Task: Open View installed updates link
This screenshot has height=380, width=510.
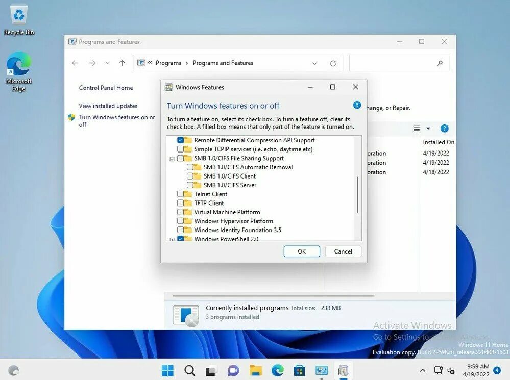Action: click(x=108, y=106)
